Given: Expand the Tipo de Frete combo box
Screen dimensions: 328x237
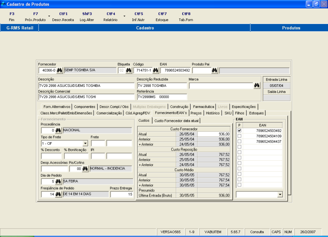Looking at the screenshot, I should [x=85, y=143].
